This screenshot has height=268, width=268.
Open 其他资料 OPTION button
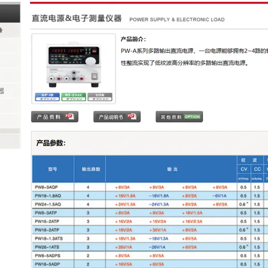[x=179, y=117]
